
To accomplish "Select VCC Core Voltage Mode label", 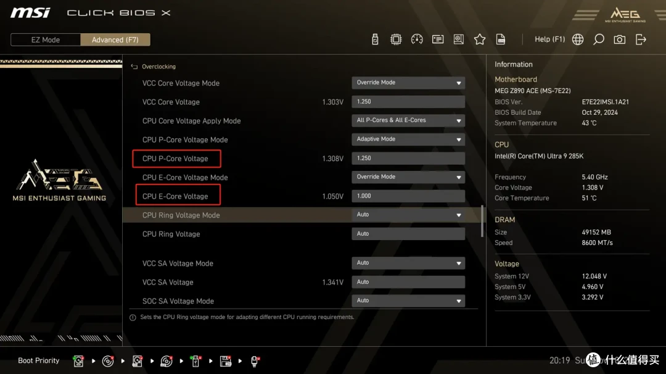I will 181,83.
